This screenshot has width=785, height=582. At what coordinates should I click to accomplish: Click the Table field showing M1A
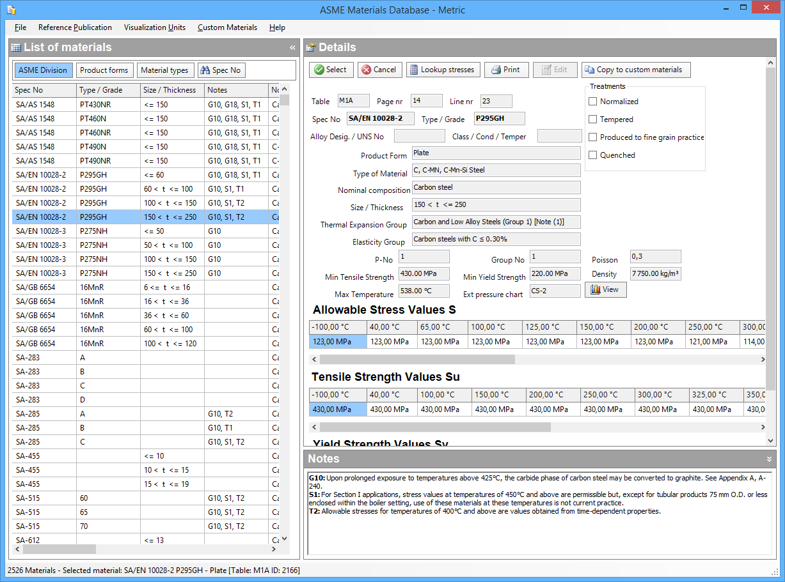tap(354, 101)
